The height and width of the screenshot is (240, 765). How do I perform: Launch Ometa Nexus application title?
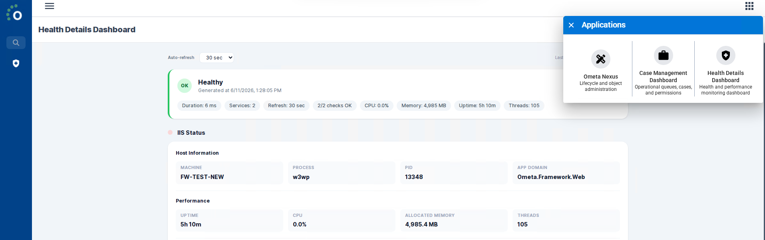[x=601, y=77]
